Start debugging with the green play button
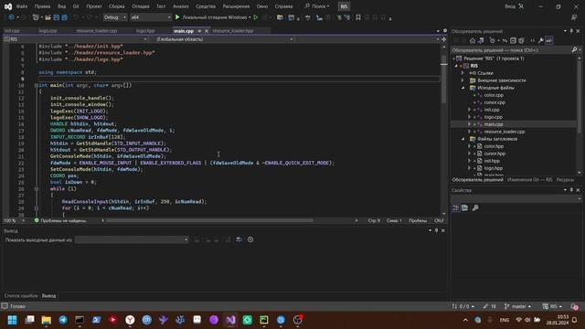 [x=177, y=17]
